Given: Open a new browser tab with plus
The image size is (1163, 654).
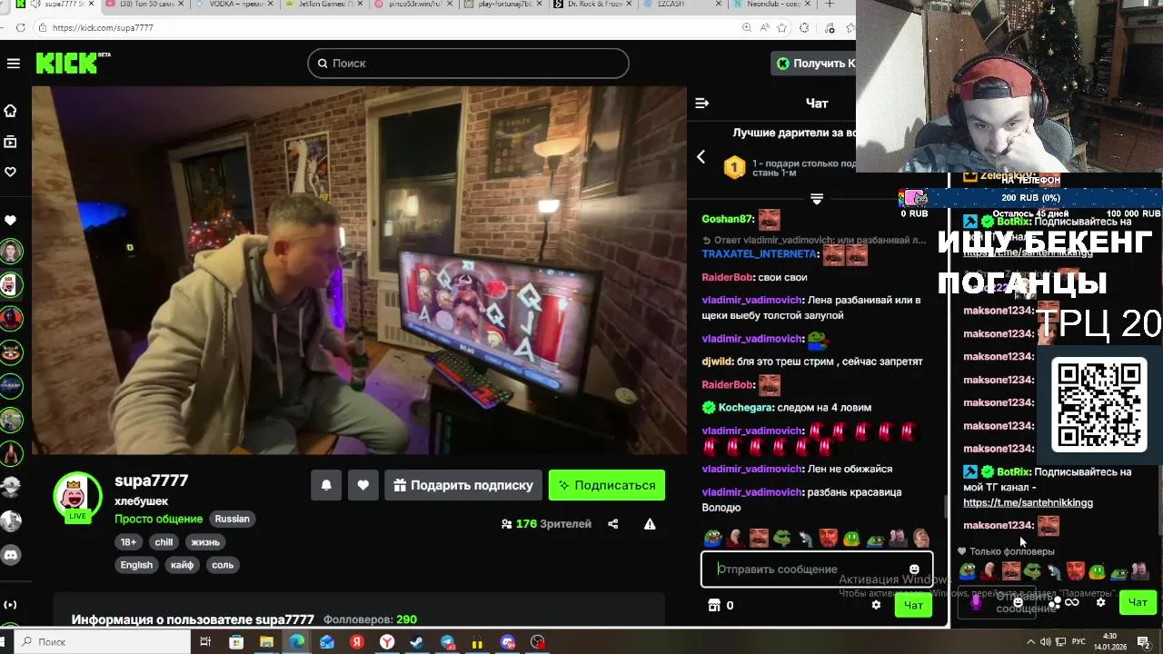Looking at the screenshot, I should coord(829,5).
